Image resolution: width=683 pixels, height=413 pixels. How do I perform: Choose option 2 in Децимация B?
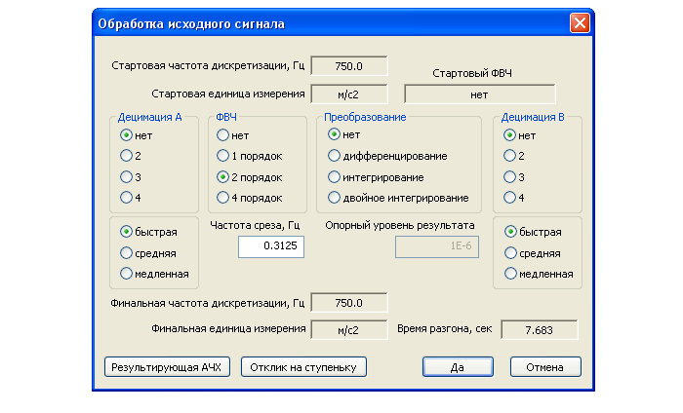point(509,156)
